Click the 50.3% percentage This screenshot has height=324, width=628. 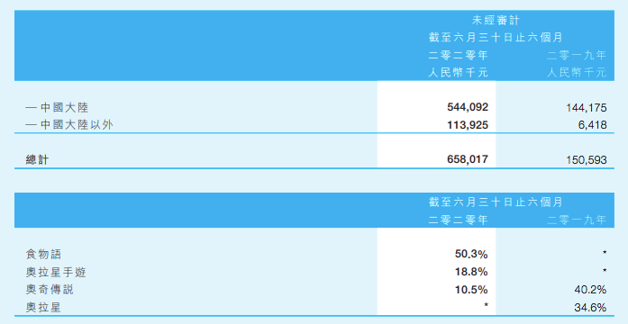[x=471, y=254]
